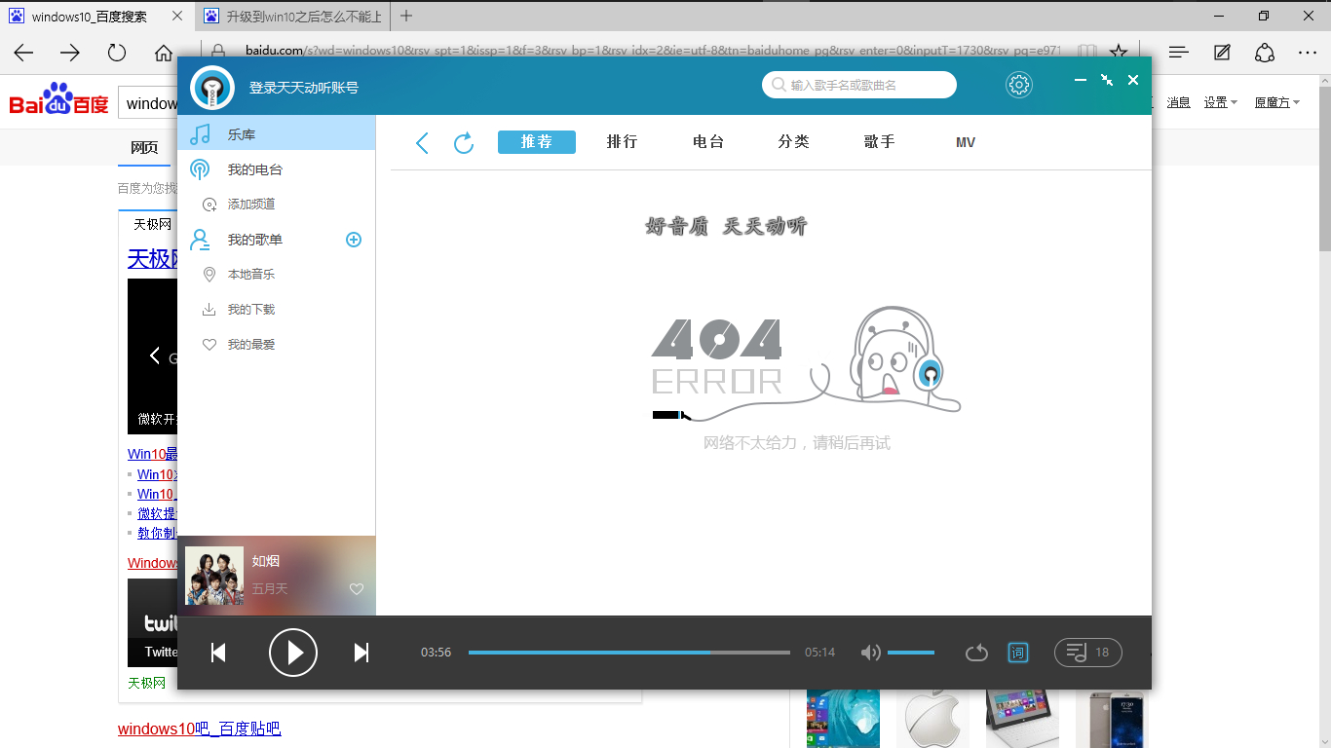Toggle the loop playback mode
Viewport: 1331px width, 748px height.
pyautogui.click(x=976, y=653)
